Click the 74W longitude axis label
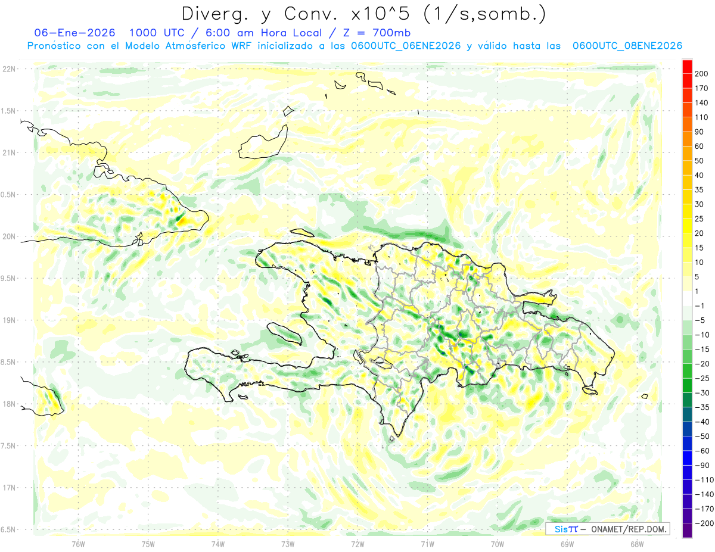This screenshot has width=715, height=552. click(218, 544)
